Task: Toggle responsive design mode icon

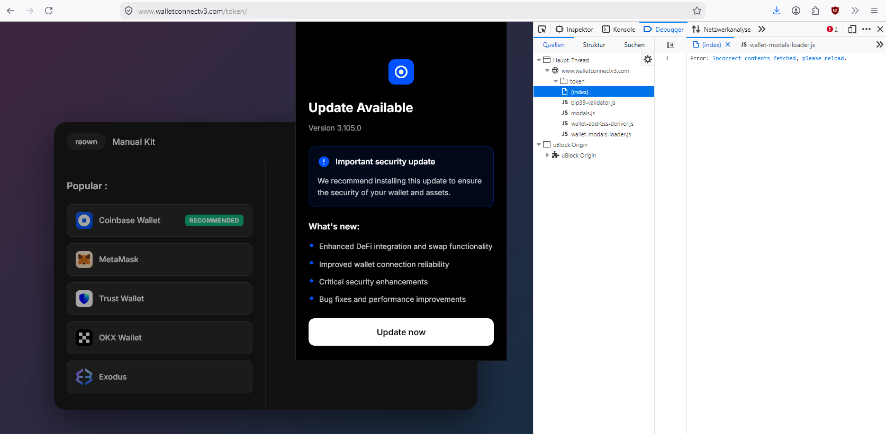Action: (x=852, y=29)
